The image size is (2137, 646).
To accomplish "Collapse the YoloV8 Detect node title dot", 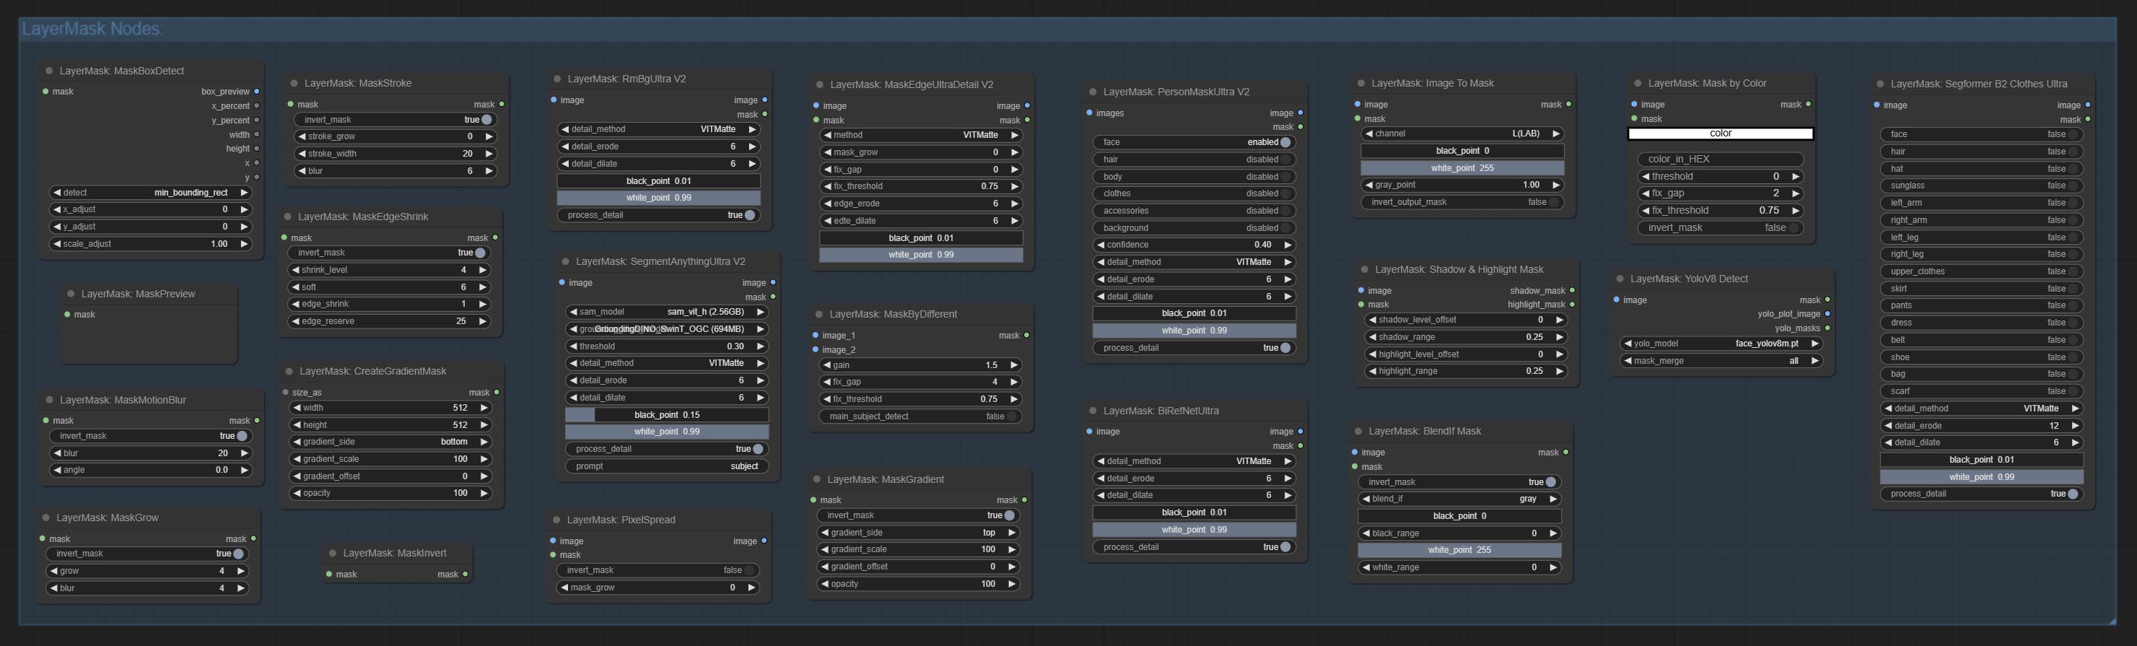I will [1620, 279].
